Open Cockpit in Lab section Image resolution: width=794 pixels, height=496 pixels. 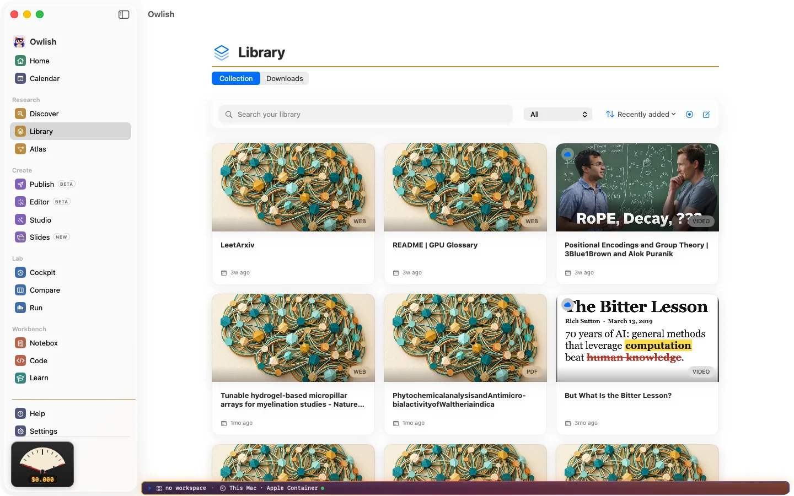(x=71, y=272)
